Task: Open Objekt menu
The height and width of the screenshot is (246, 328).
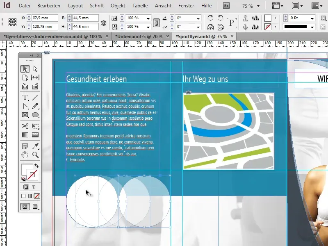Action: (118, 6)
